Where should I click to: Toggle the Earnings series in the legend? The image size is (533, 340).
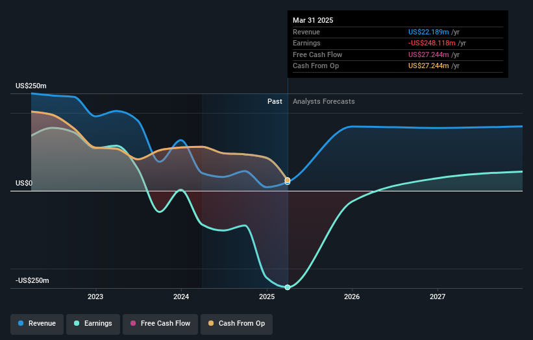pos(93,324)
